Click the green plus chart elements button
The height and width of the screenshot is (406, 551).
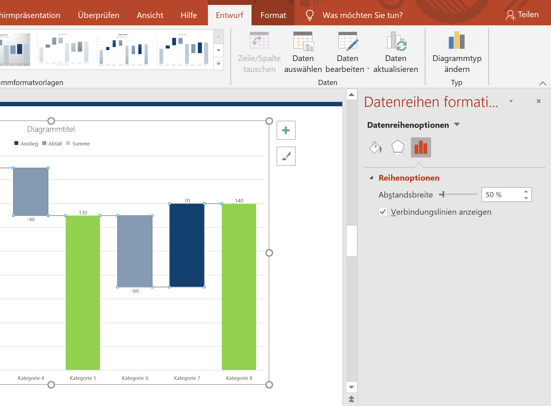(x=286, y=131)
